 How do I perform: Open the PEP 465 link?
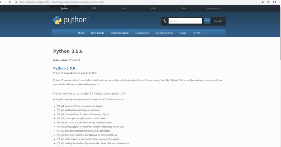[60, 118]
